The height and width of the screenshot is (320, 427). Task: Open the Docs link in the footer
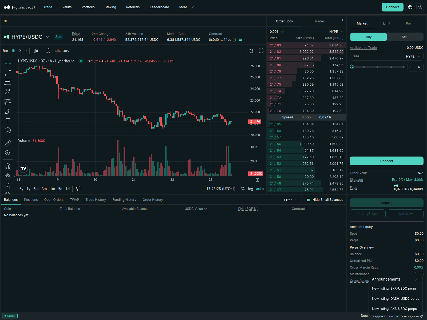click(x=365, y=316)
